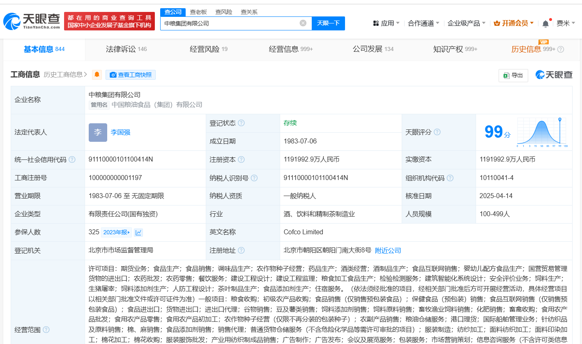Open the 合作通道 dropdown
Image resolution: width=582 pixels, height=344 pixels.
[423, 23]
